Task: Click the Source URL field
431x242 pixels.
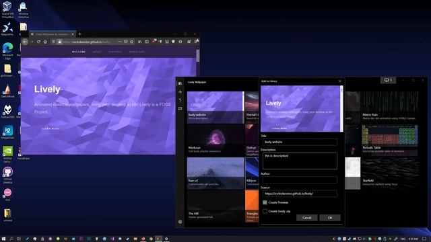Action: coord(300,194)
